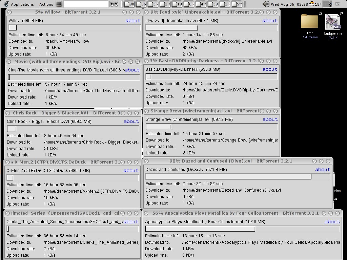Switch to the taskbar window button labeled 6%
Image resolution: width=347 pixels, height=260 pixels.
click(x=189, y=4)
